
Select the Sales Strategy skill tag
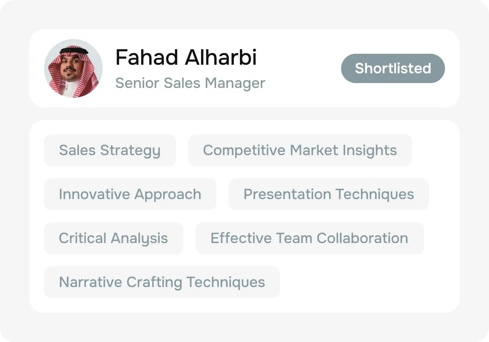110,150
